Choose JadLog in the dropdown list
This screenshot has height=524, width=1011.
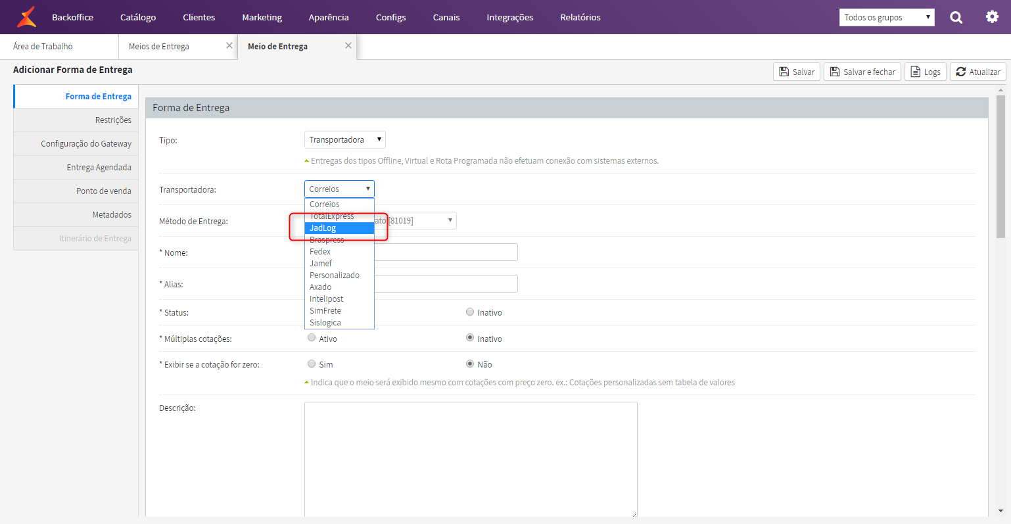tap(339, 228)
